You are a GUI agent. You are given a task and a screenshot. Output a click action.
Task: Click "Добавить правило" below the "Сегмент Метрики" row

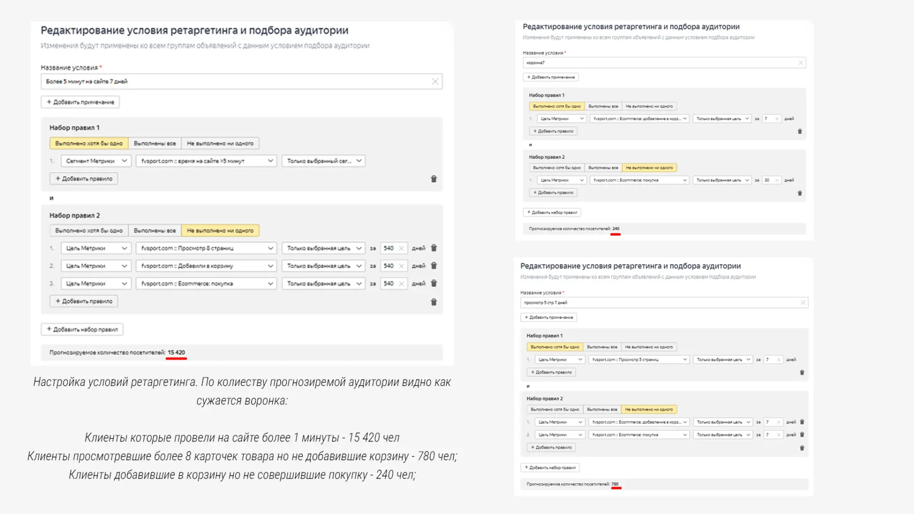84,179
